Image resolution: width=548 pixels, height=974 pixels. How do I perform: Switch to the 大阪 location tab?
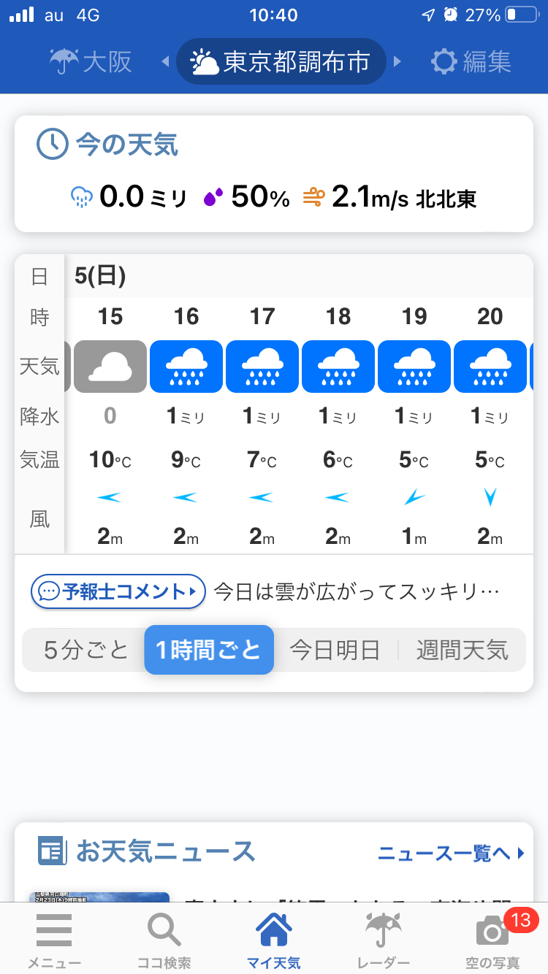[x=91, y=61]
